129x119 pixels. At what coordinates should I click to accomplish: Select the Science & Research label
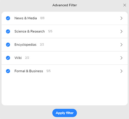click(30, 31)
